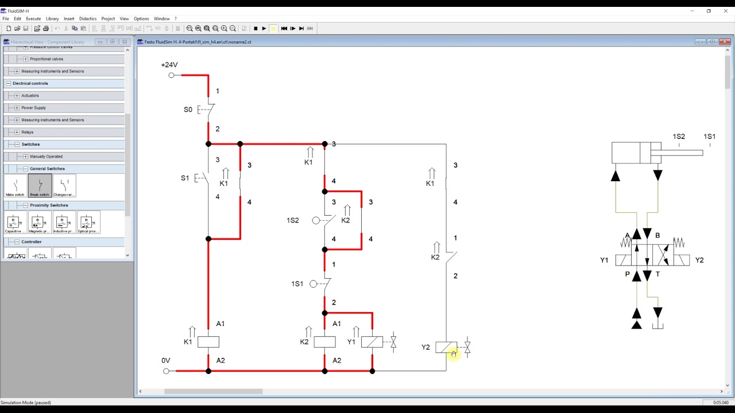
Task: Click the circuit's right scroll arrow
Action: coord(722,392)
